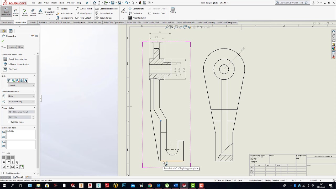Image resolution: width=336 pixels, height=189 pixels.
Task: Click the upper Dimension Text box containing R<DIM>
Action: (x=21, y=134)
